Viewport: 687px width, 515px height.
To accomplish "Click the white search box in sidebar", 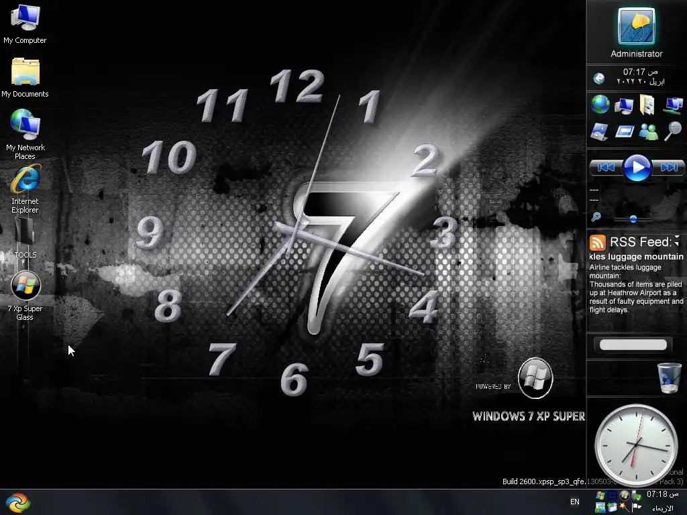I will tap(633, 345).
